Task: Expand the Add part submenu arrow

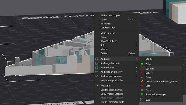Action: click(136, 59)
